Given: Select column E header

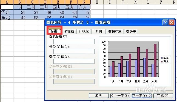Looking at the screenshot, I should (58, 2).
